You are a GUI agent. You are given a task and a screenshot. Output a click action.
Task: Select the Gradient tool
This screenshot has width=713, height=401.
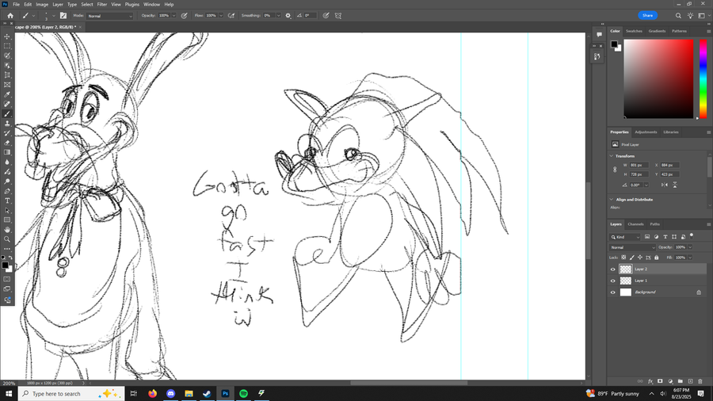[x=7, y=152]
